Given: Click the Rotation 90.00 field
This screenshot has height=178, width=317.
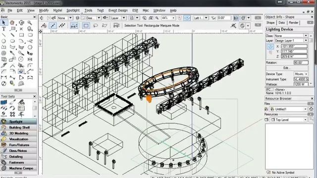Looking at the screenshot, I should [x=301, y=63].
